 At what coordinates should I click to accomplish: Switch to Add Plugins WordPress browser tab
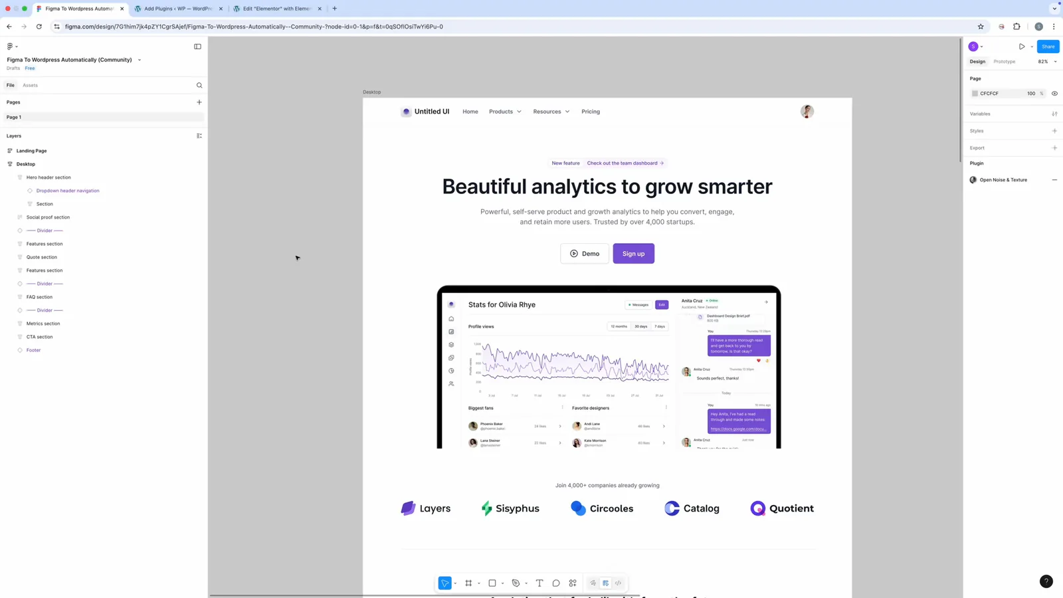178,9
